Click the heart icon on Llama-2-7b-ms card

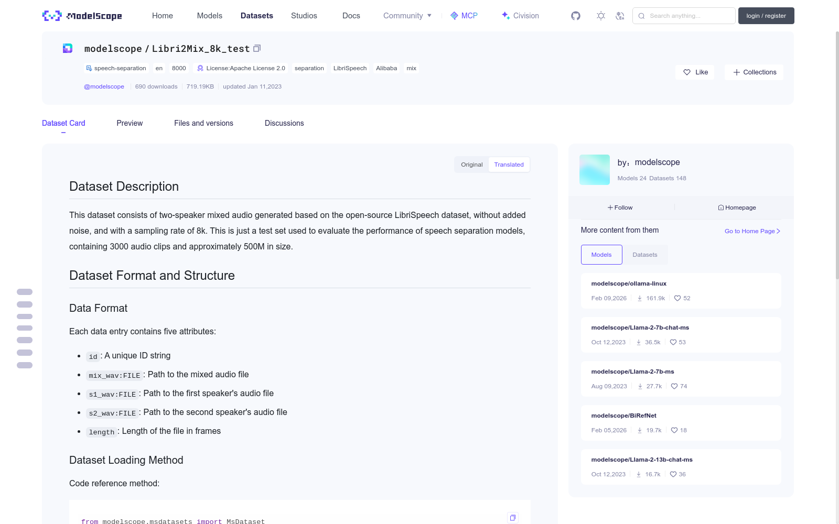click(x=674, y=386)
